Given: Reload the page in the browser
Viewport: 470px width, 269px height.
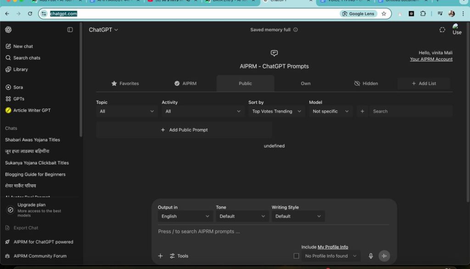Looking at the screenshot, I should pyautogui.click(x=30, y=13).
